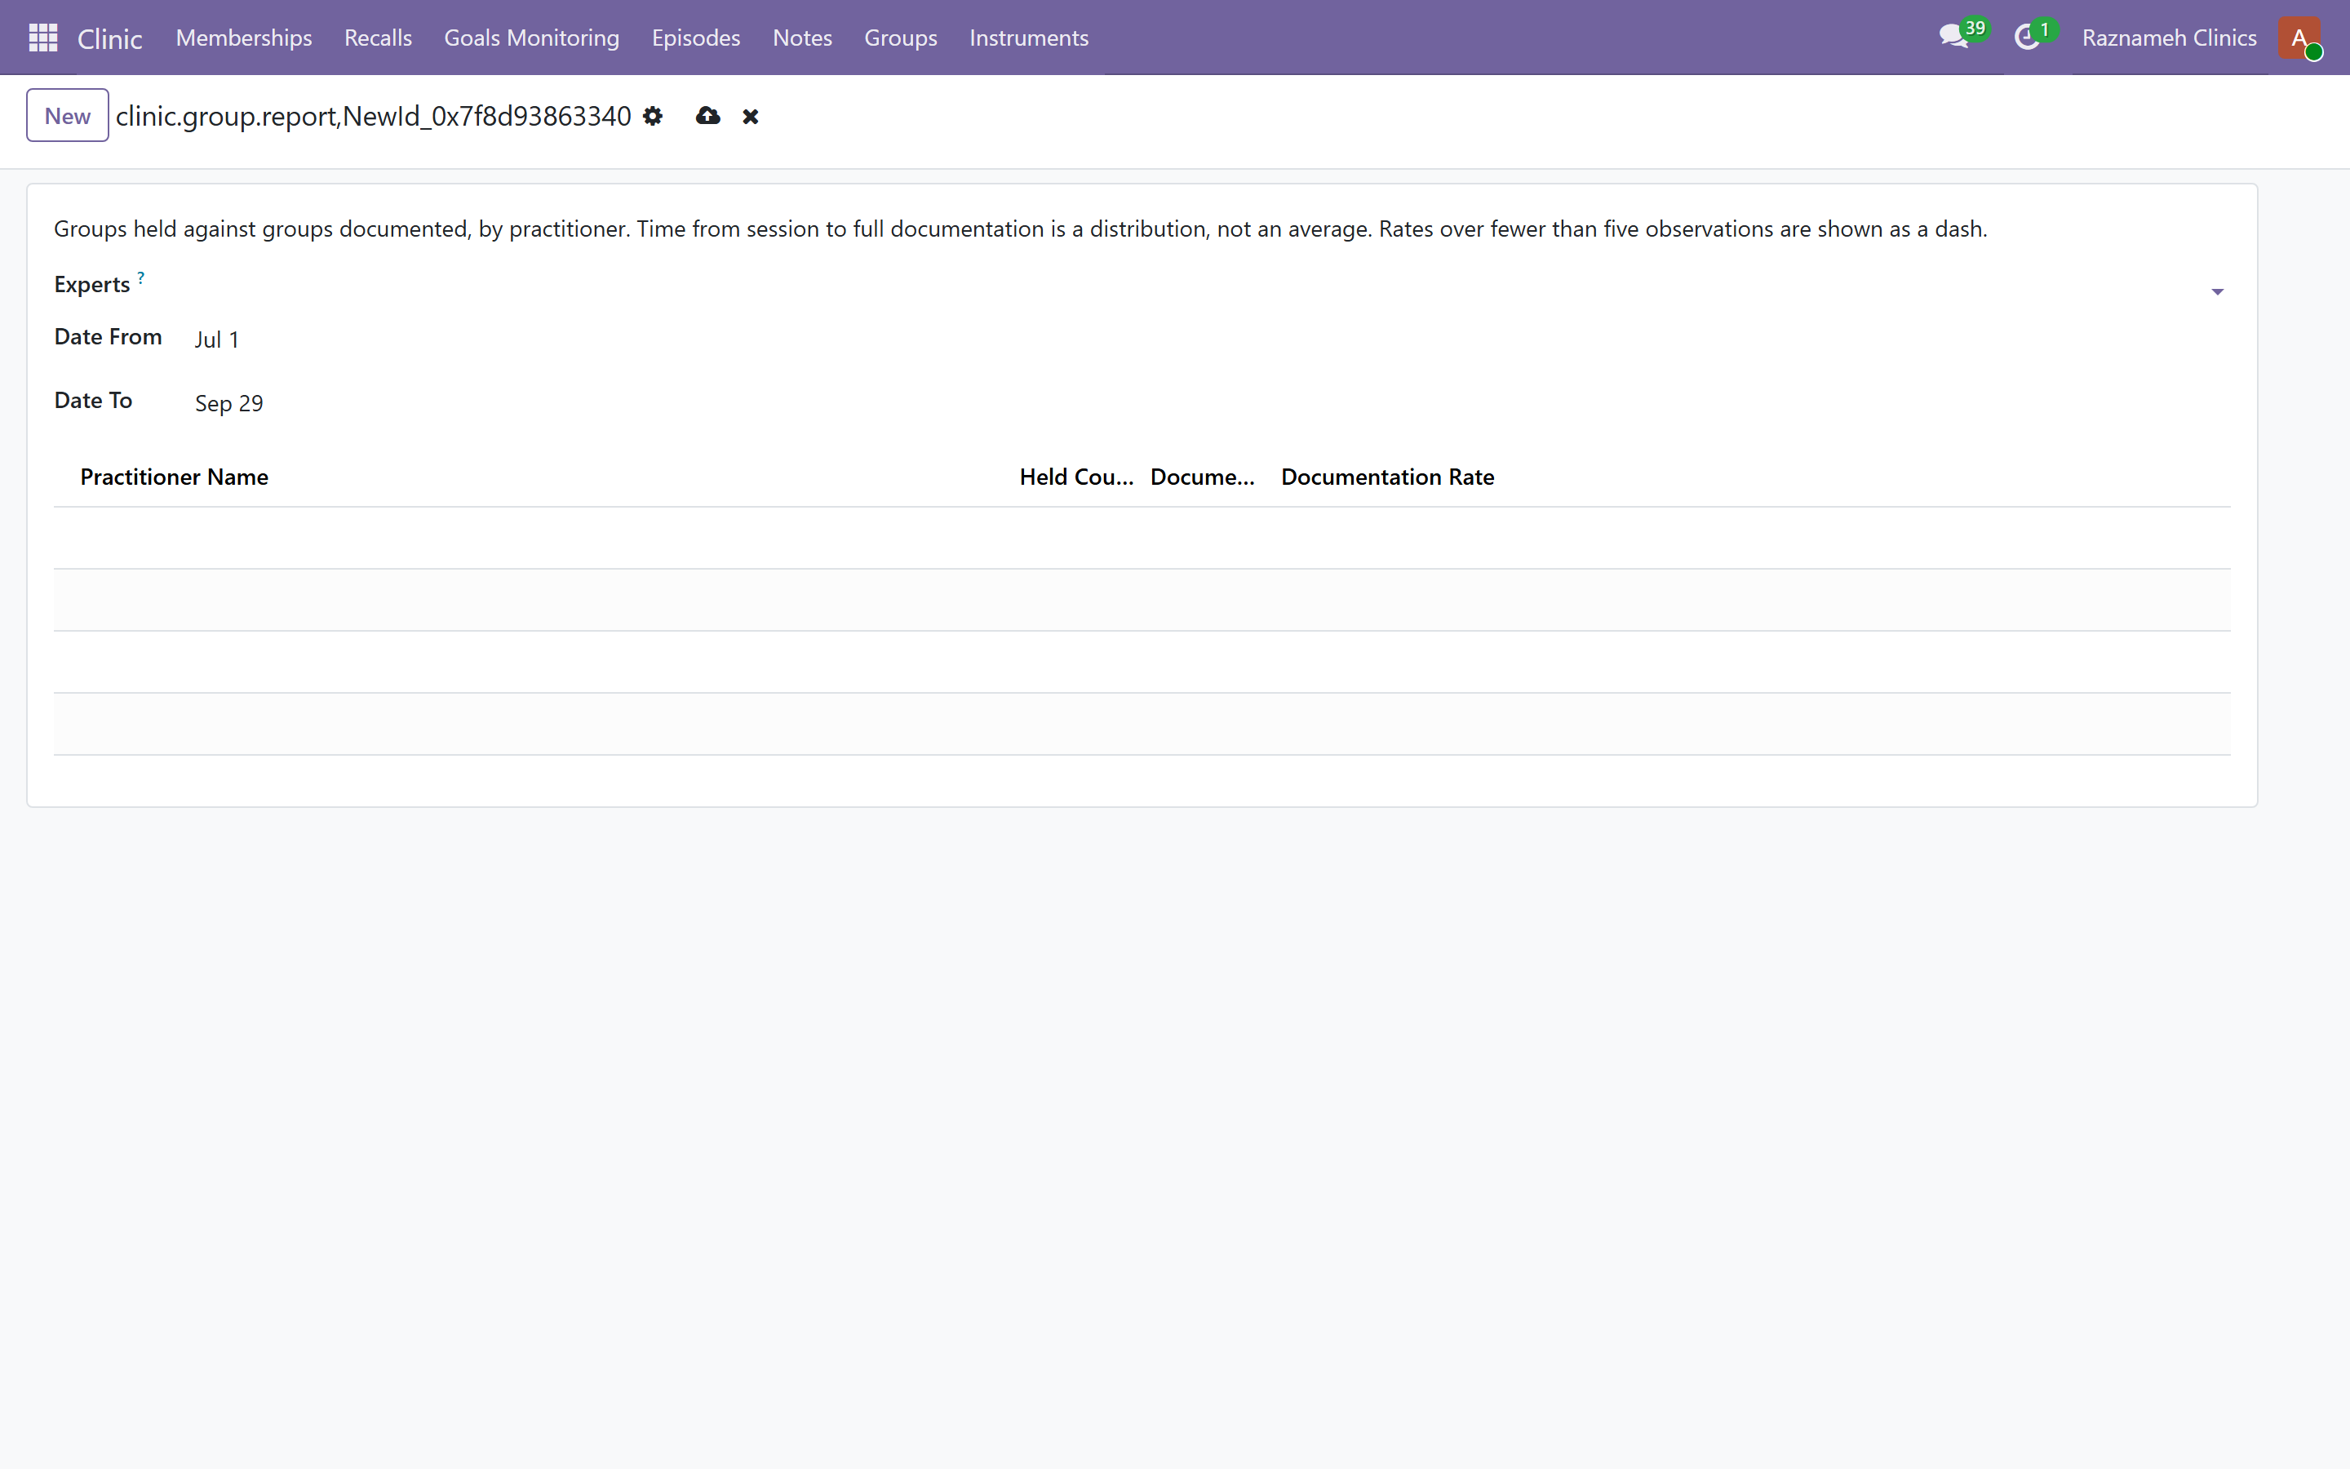This screenshot has height=1469, width=2350.
Task: Click the New button
Action: click(67, 116)
